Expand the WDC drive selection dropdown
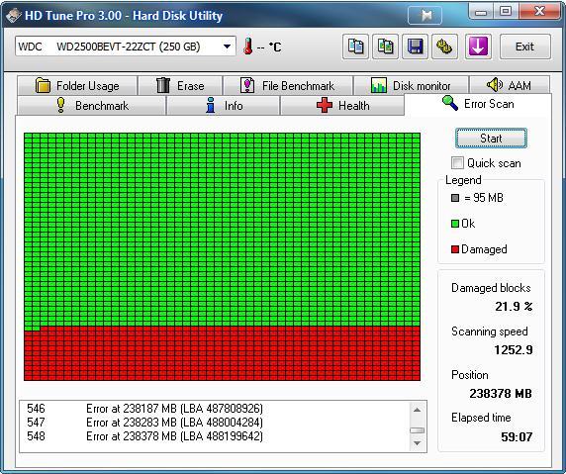 (x=227, y=47)
